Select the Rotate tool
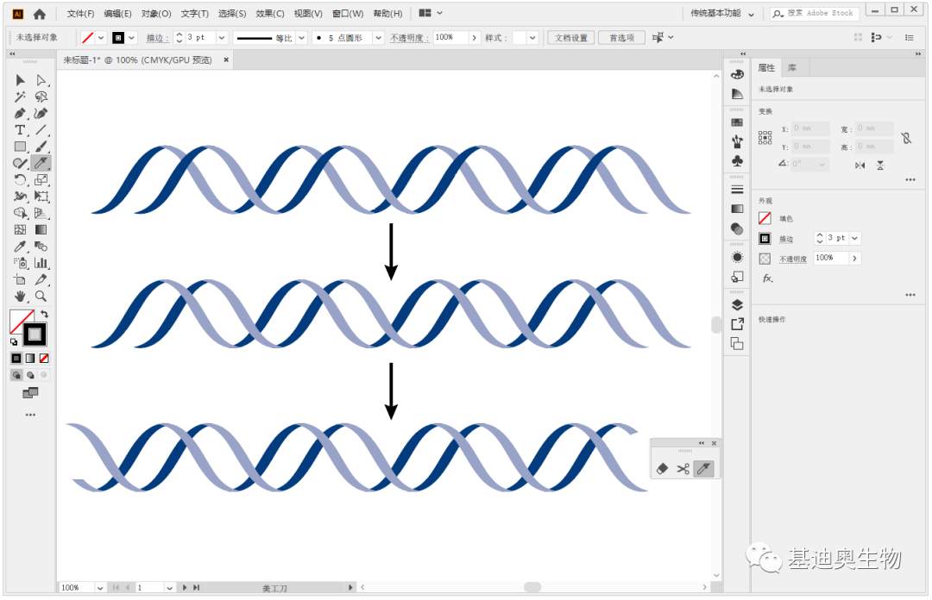This screenshot has width=932, height=600. [20, 179]
